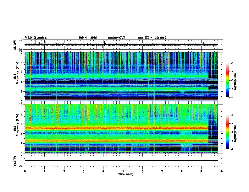Image resolution: width=249 pixels, height=192 pixels.
Task: Click the '-3' value on ch.2 color scale
Action: pos(232,115)
